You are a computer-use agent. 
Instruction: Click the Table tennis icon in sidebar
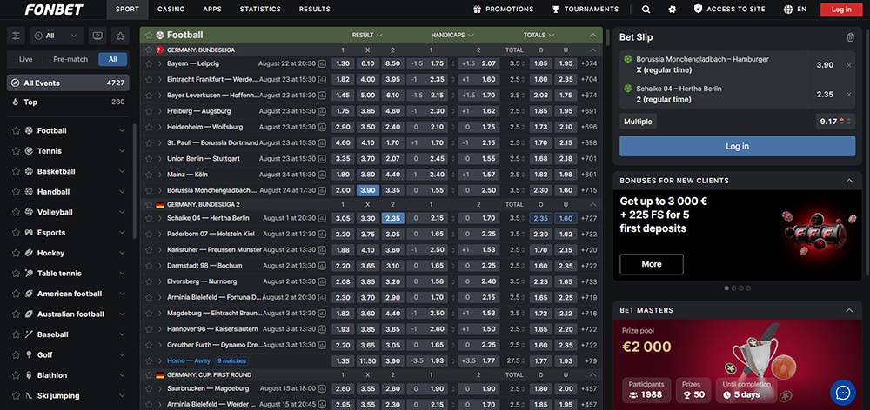pyautogui.click(x=29, y=273)
